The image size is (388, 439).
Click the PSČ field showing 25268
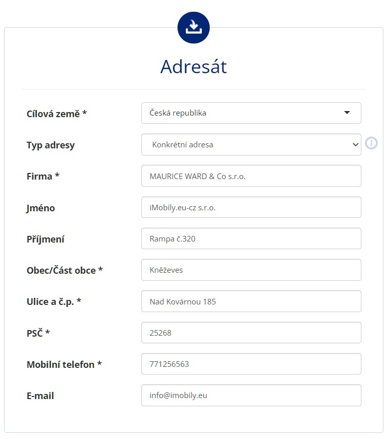tap(251, 333)
